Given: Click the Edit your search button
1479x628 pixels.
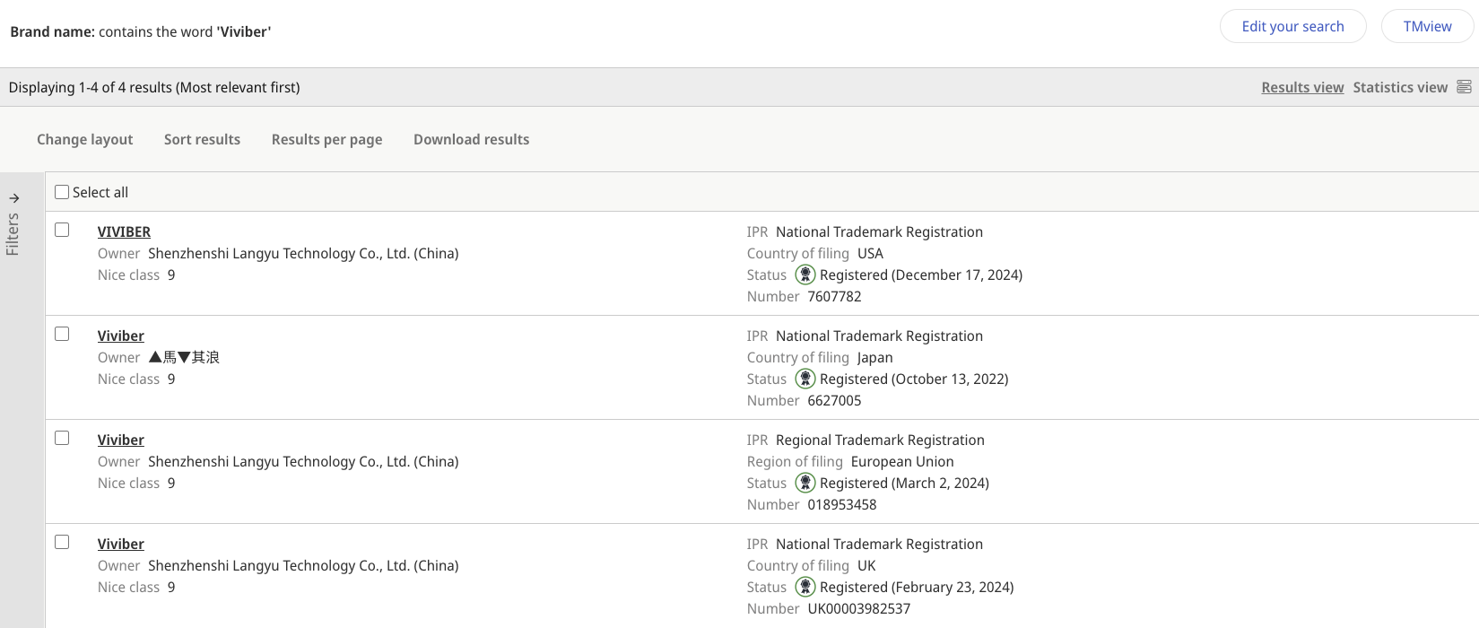Looking at the screenshot, I should 1293,26.
